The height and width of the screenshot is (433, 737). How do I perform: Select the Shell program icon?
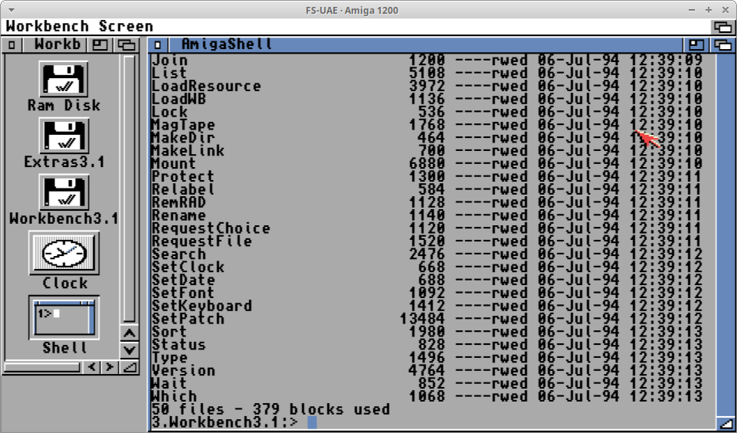point(64,317)
